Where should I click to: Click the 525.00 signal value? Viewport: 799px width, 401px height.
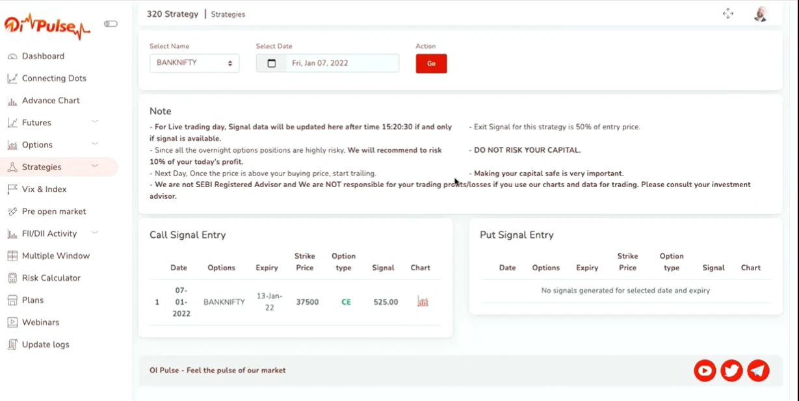[x=386, y=302]
